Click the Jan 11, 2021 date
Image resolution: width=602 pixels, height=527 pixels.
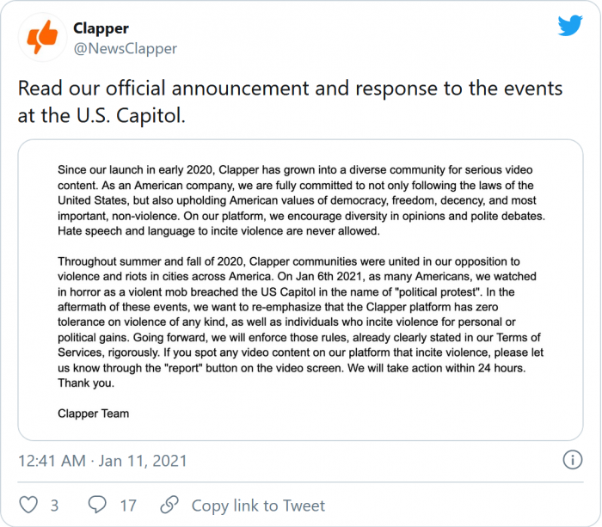143,462
